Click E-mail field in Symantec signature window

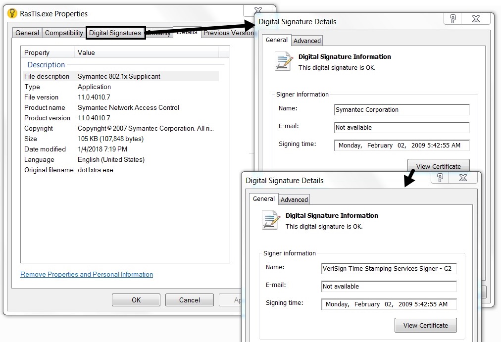402,127
